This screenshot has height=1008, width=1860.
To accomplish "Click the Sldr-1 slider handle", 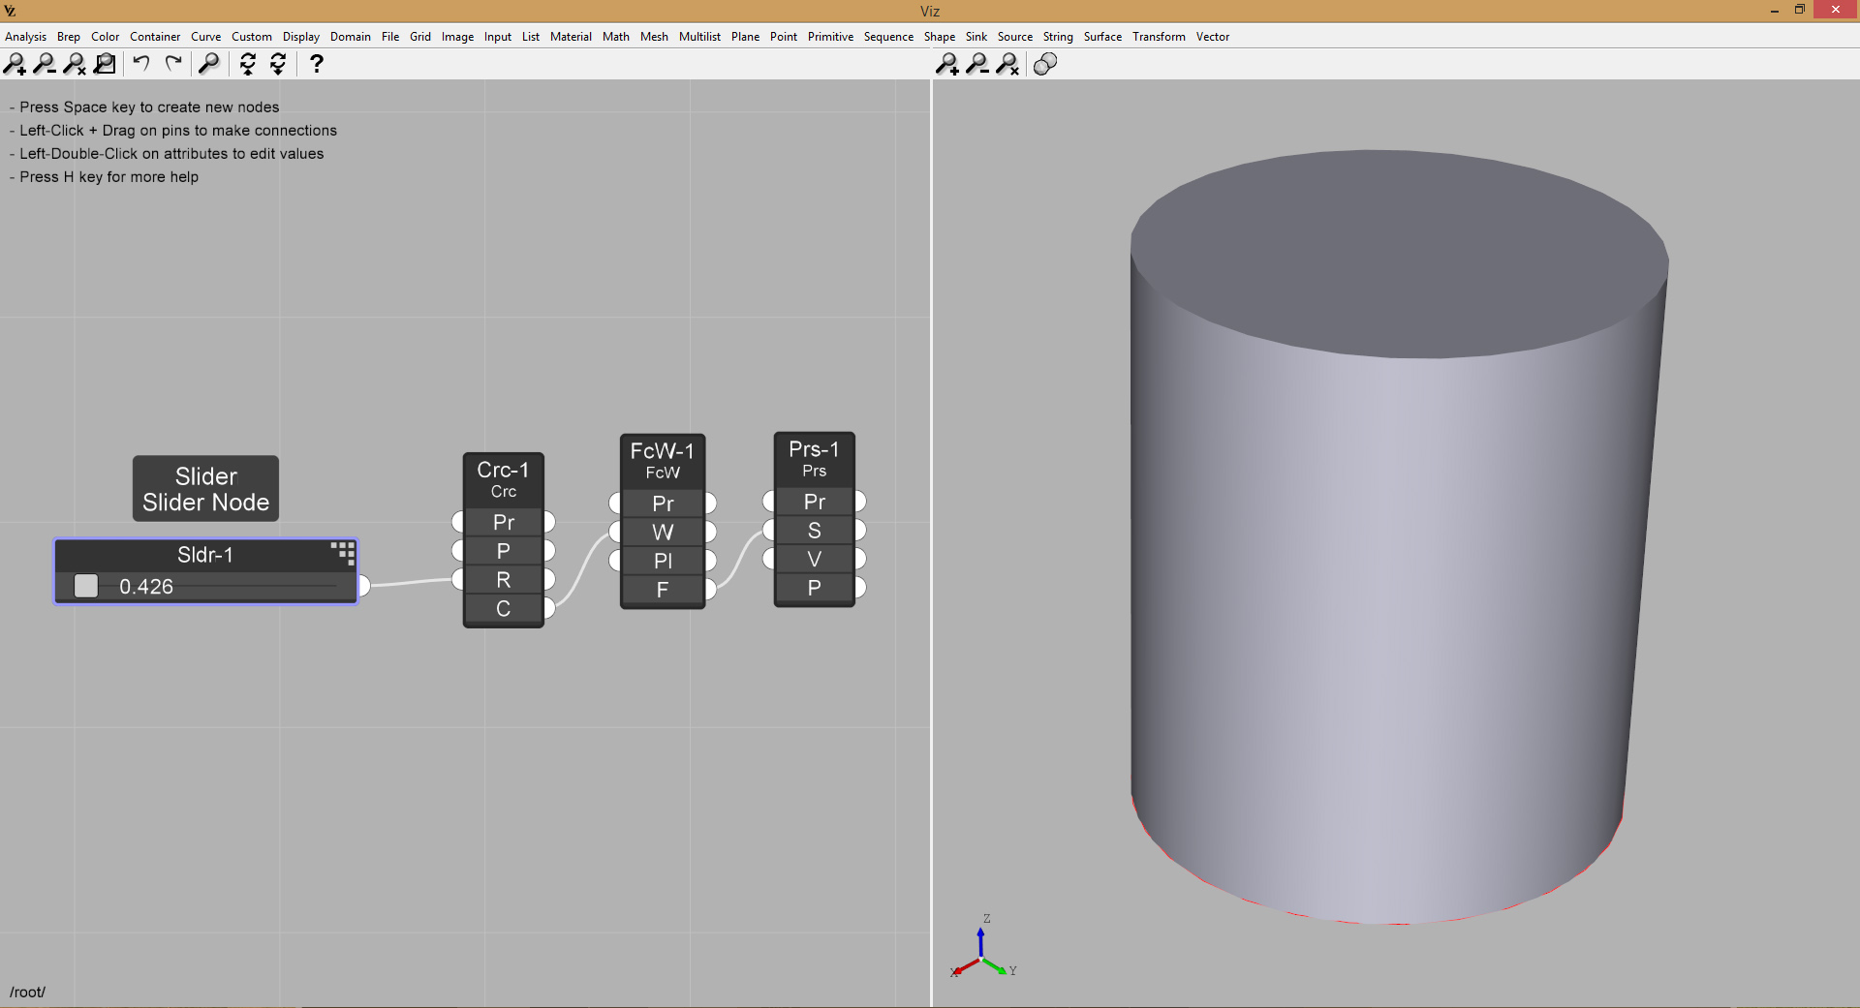I will point(86,586).
